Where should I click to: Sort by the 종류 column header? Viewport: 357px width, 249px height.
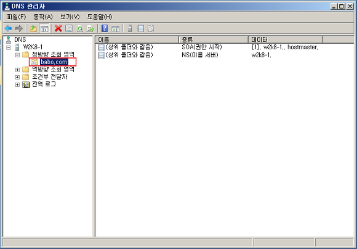(214, 39)
